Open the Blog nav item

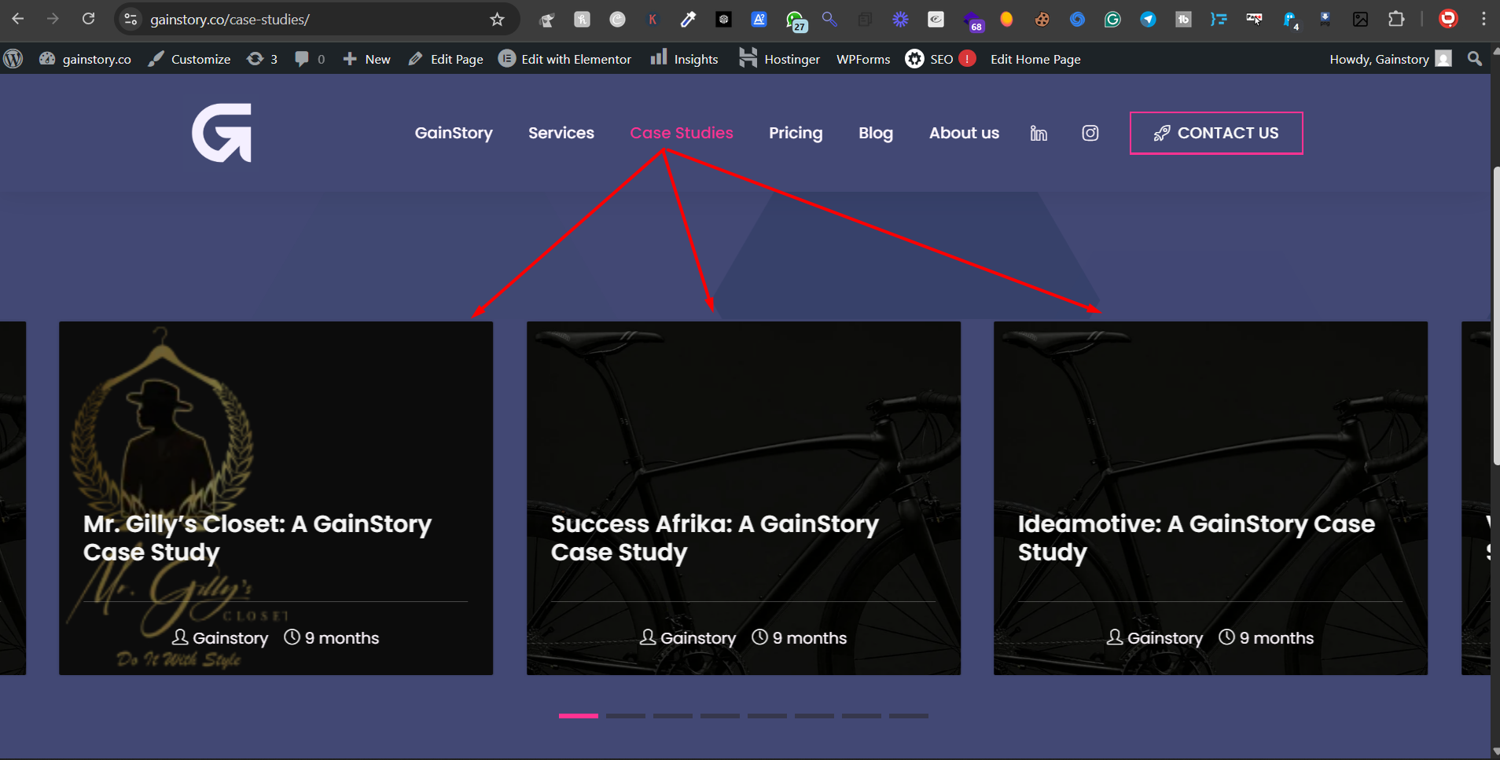tap(876, 133)
